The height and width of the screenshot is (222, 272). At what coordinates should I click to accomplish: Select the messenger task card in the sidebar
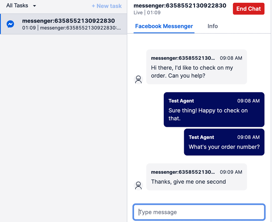(x=63, y=24)
